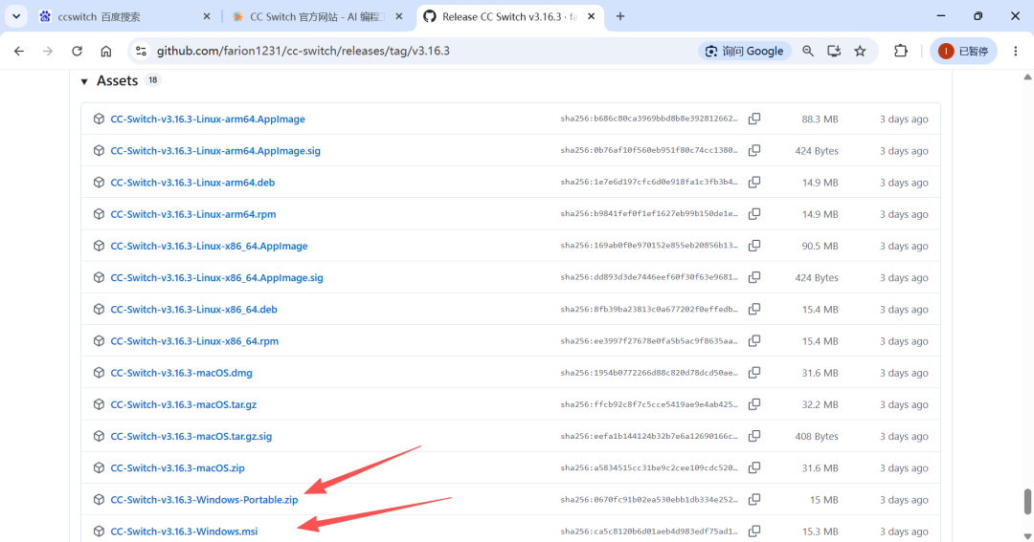The image size is (1034, 542).
Task: Download CC-Switch-v3.16.3-Windows-Portable.zip
Action: [205, 499]
